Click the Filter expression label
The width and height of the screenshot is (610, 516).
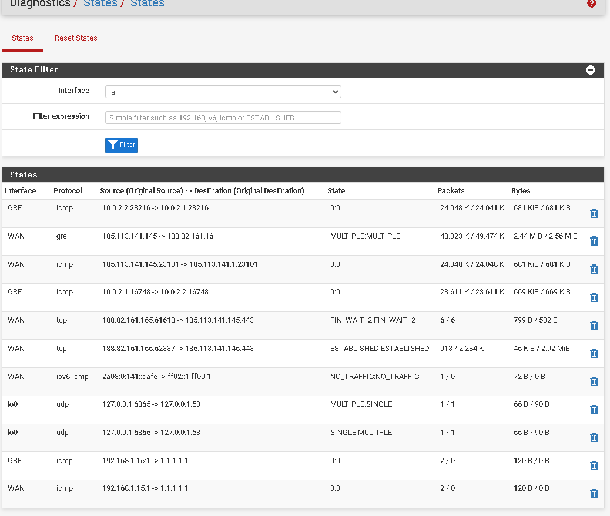(x=61, y=116)
